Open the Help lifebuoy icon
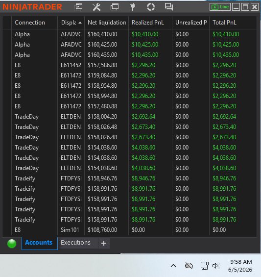 click(151, 7)
